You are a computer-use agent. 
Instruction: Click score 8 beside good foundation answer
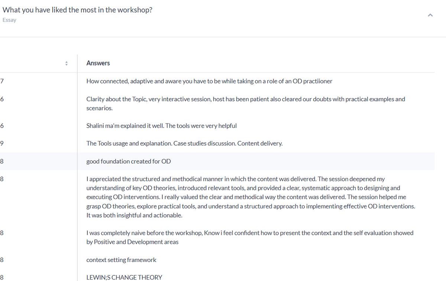pyautogui.click(x=2, y=162)
